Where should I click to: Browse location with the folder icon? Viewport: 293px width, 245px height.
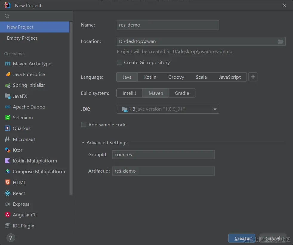click(280, 41)
